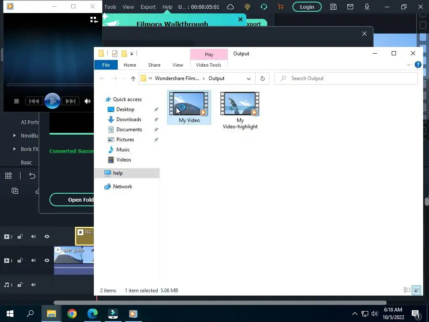Click the media player seek bar

pos(51,85)
